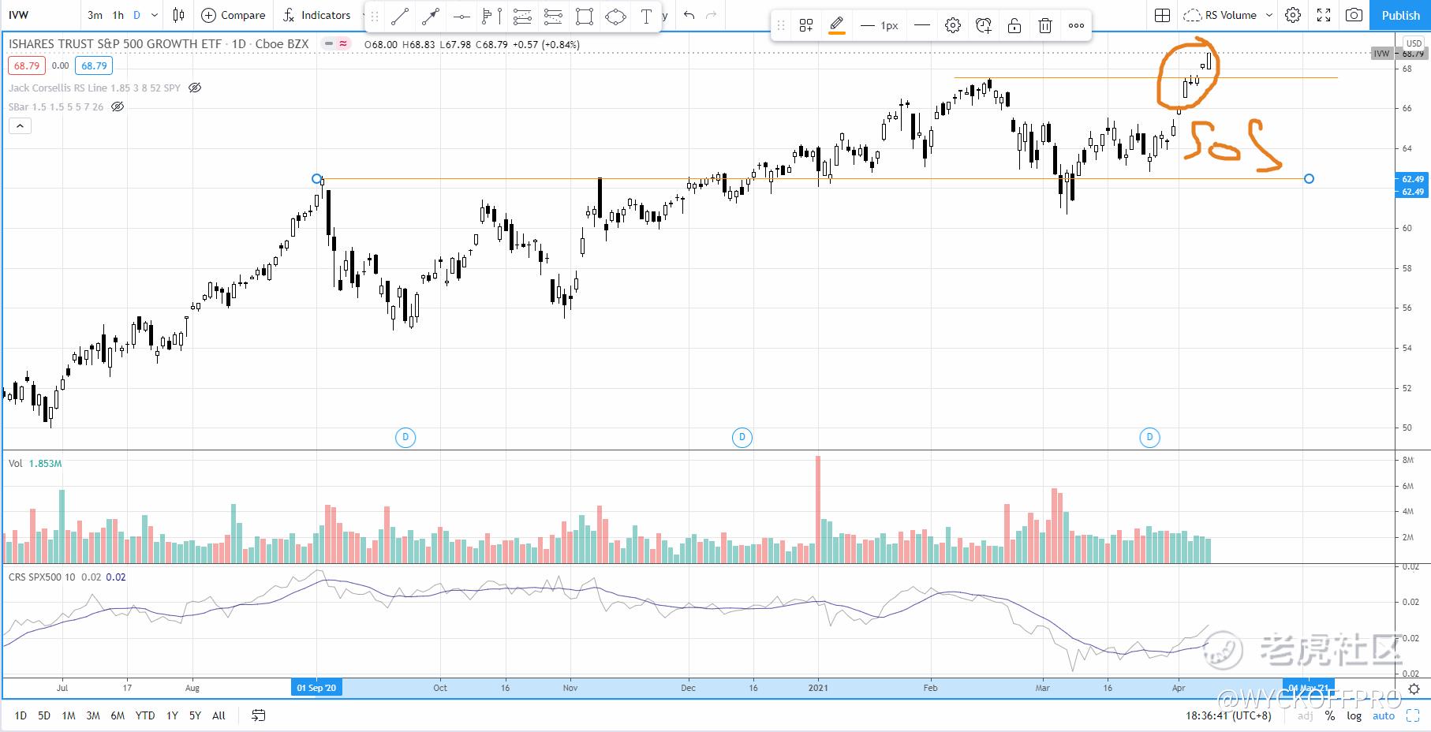Show All date range
This screenshot has height=732, width=1431.
[219, 715]
